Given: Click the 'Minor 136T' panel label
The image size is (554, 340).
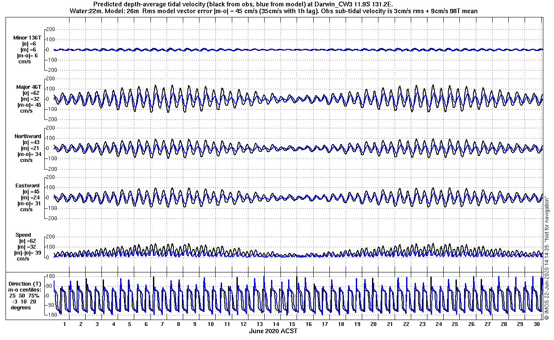Looking at the screenshot, I should 27,38.
